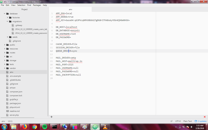Click the database folder icon
The height and width of the screenshot is (130, 208).
pos(7,14)
